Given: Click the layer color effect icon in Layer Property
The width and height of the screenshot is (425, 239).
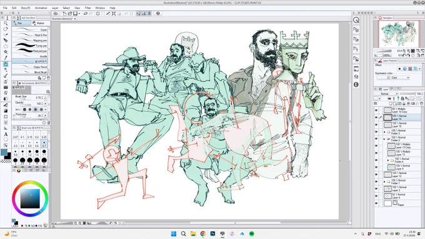Looking at the screenshot, I should (x=415, y=69).
